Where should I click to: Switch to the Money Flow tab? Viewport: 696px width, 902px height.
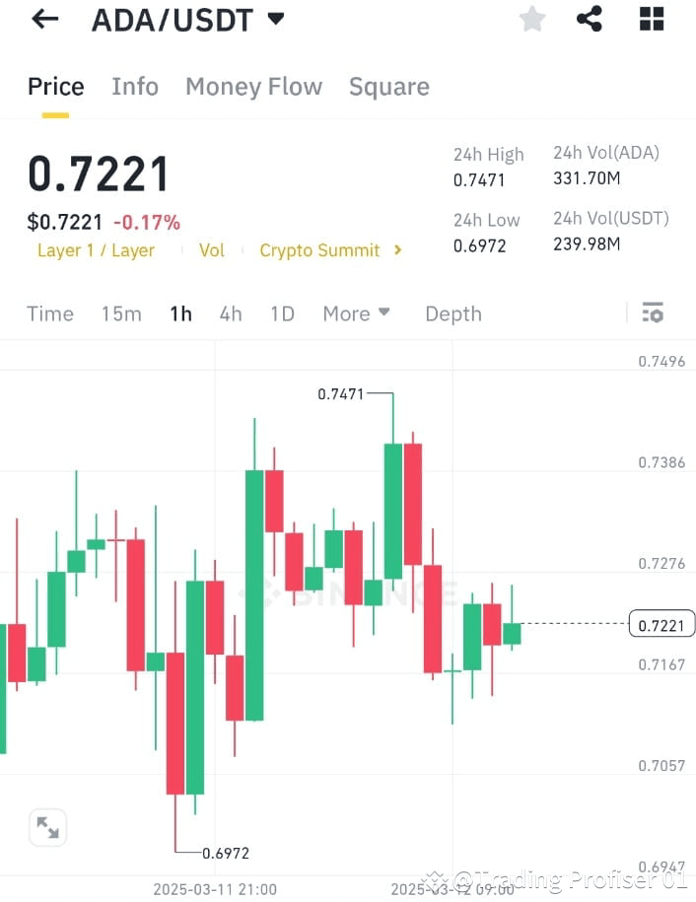(253, 87)
